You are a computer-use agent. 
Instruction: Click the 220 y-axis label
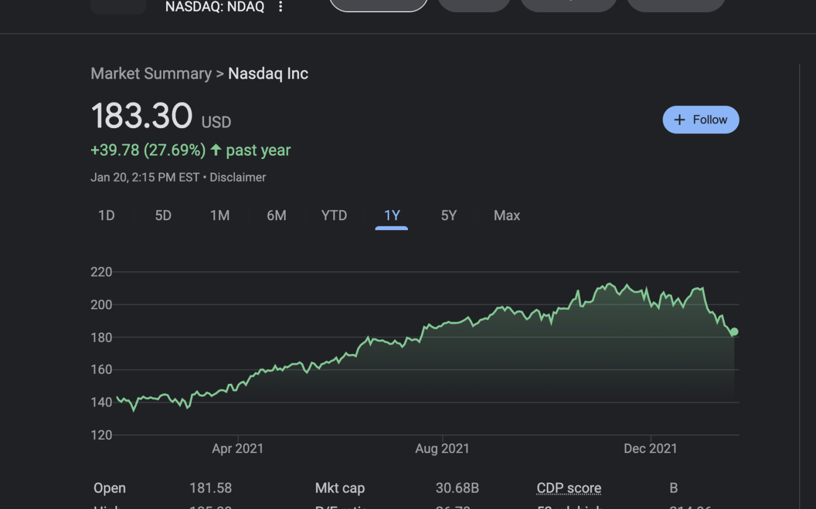(x=101, y=272)
